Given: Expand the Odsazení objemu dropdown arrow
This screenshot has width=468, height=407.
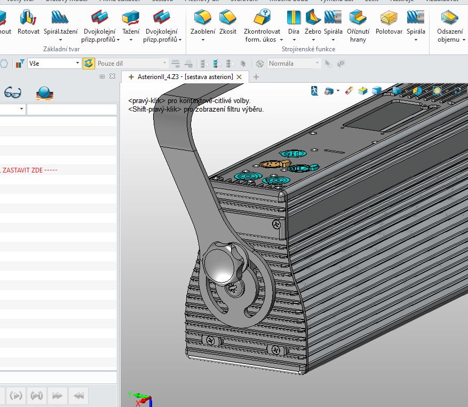Looking at the screenshot, I should 463,40.
